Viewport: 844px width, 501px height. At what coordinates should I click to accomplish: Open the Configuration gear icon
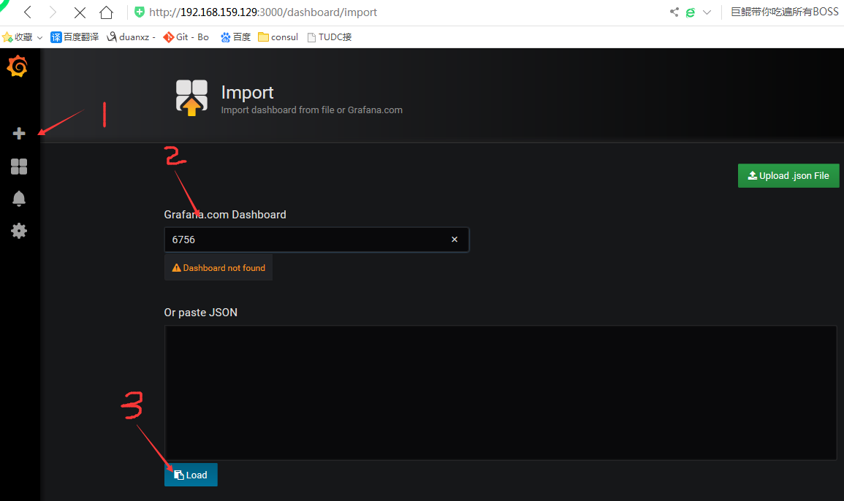(x=19, y=231)
